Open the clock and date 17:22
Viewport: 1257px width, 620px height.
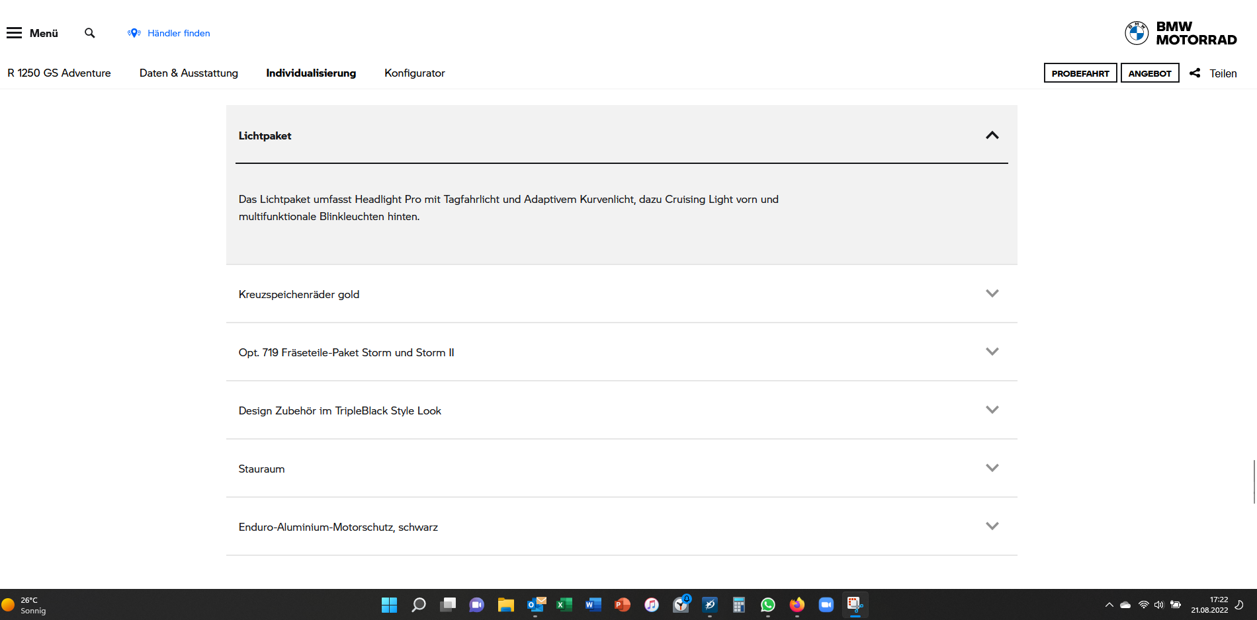(x=1209, y=605)
